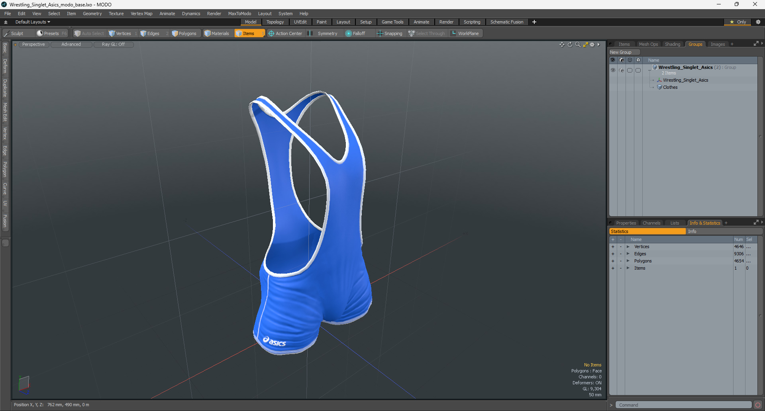Open viewport settings gear icon
Image resolution: width=765 pixels, height=411 pixels.
point(592,45)
